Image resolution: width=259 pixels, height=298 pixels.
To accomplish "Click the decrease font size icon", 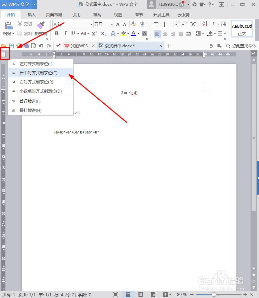I will pos(125,24).
